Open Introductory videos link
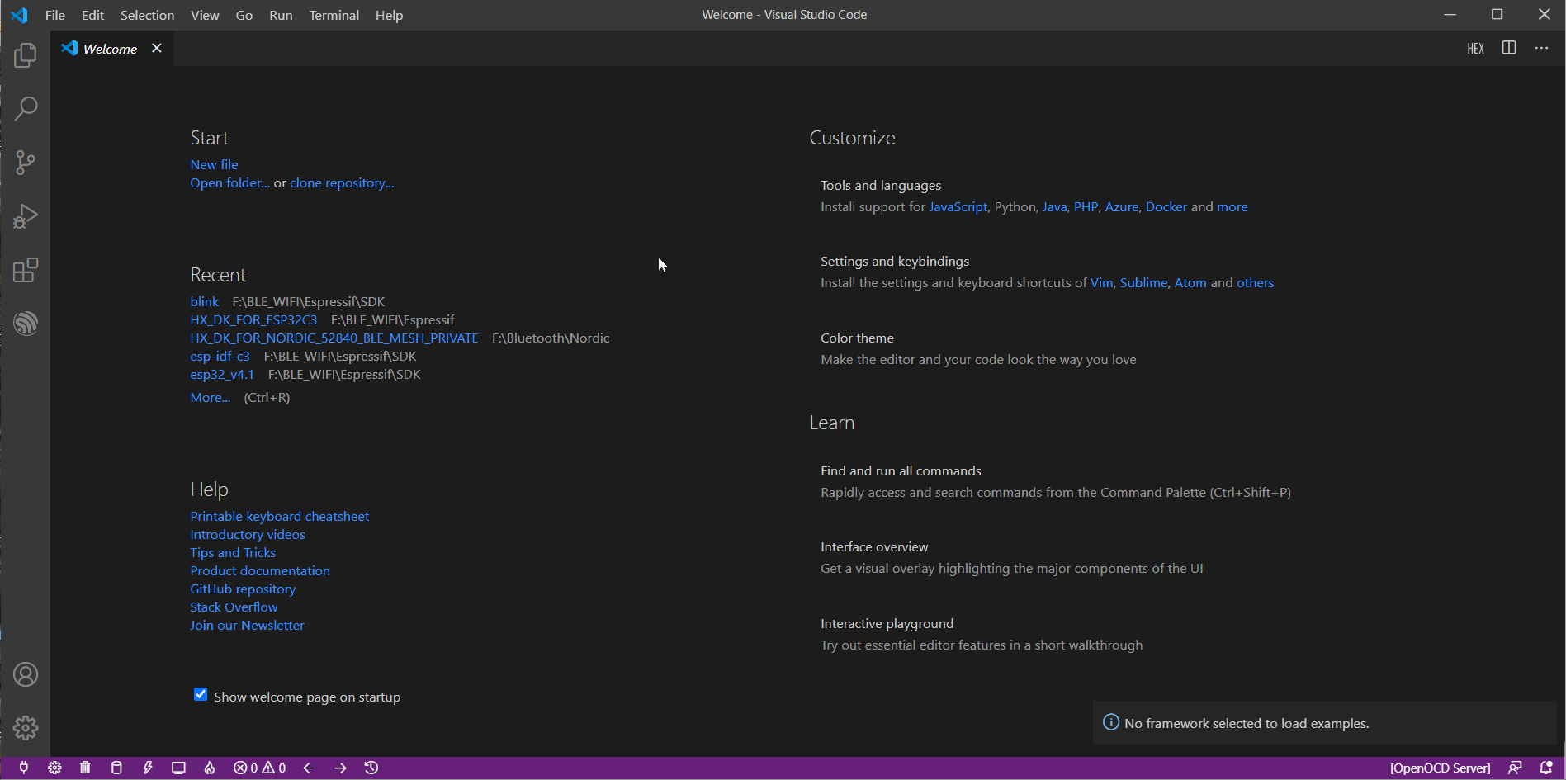This screenshot has width=1566, height=780. coord(248,534)
